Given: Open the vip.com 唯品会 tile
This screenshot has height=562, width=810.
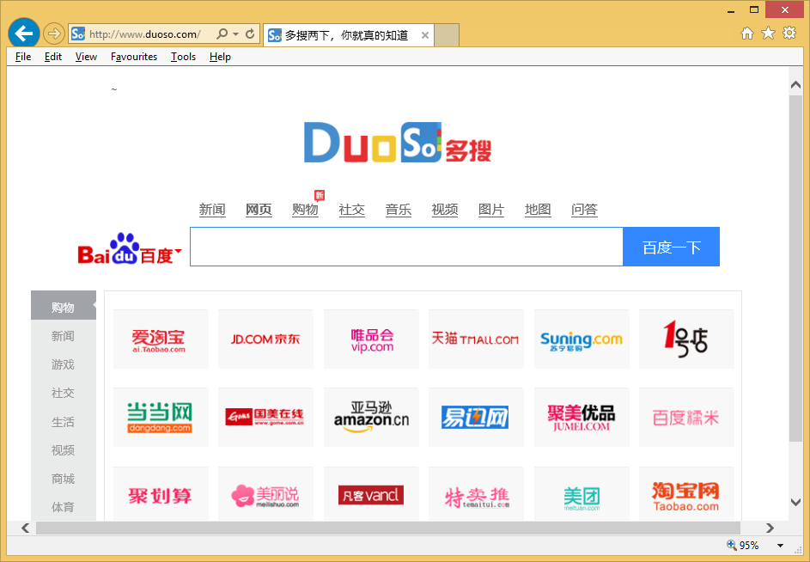Looking at the screenshot, I should point(371,339).
